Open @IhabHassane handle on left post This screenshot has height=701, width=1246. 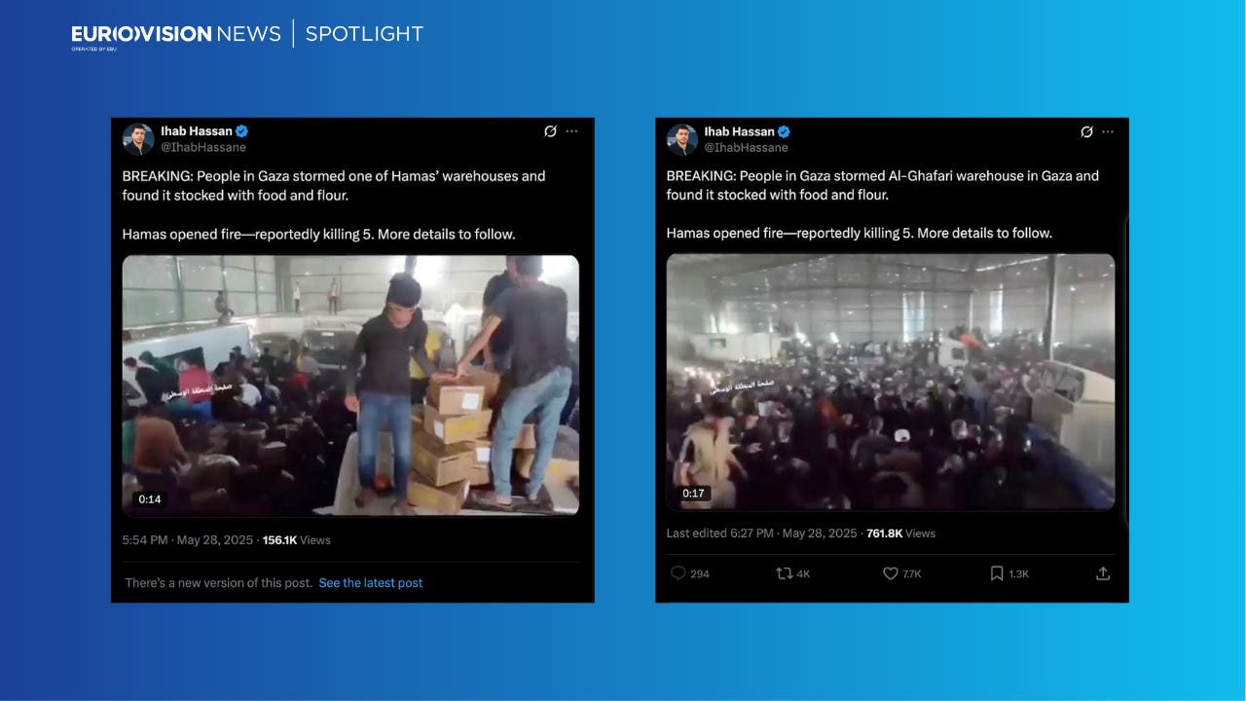coord(203,147)
